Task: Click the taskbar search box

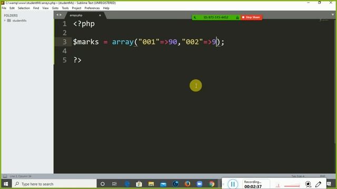Action: point(54,184)
